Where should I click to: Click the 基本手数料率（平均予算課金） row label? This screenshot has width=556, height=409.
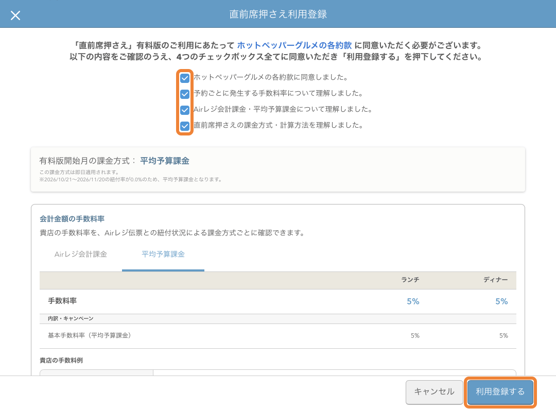90,335
